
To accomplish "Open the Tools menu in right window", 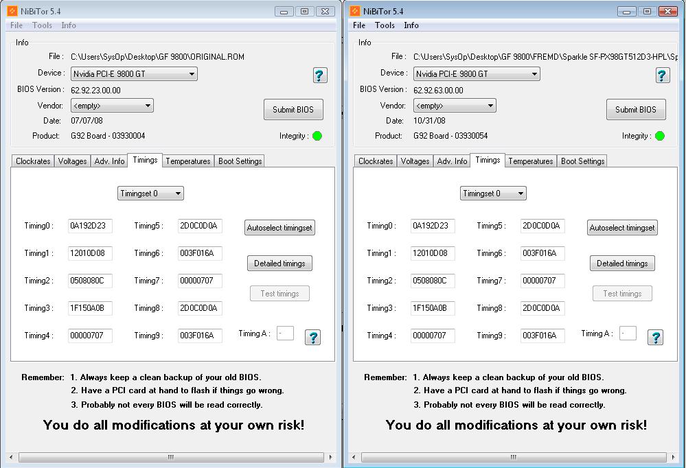I will 385,25.
